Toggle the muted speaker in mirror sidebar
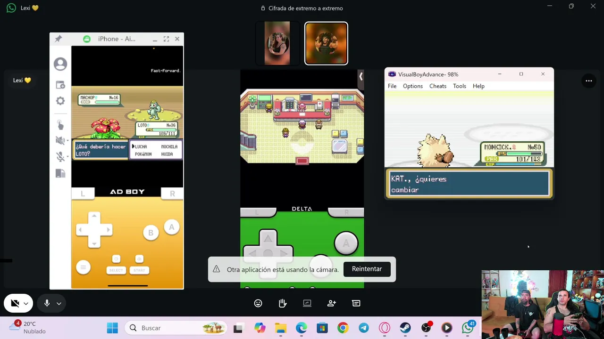This screenshot has height=339, width=604. tap(59, 140)
